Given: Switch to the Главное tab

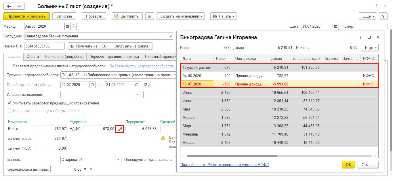Looking at the screenshot, I should [x=14, y=56].
